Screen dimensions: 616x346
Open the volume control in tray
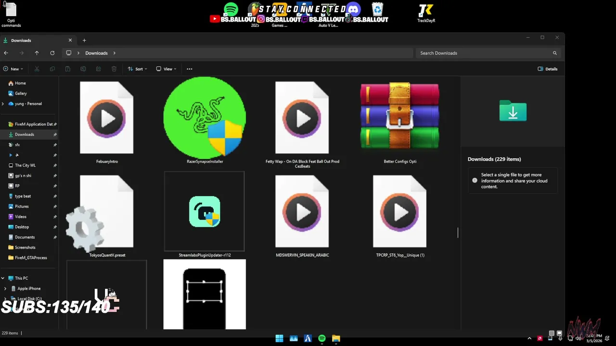[x=577, y=338]
